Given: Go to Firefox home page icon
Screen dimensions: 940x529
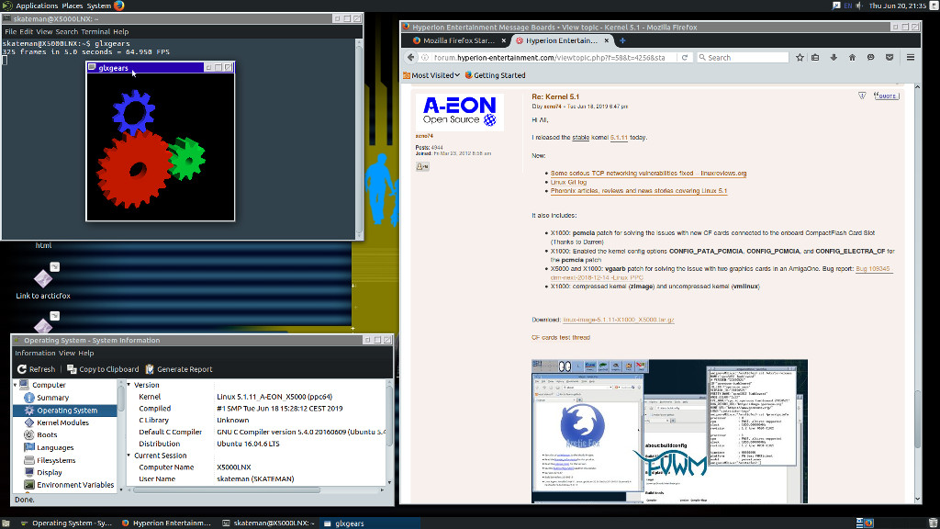Looking at the screenshot, I should click(x=852, y=58).
